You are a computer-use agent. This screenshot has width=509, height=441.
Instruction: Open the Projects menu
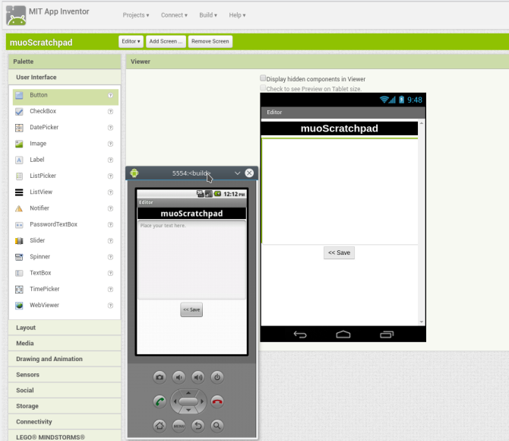136,15
